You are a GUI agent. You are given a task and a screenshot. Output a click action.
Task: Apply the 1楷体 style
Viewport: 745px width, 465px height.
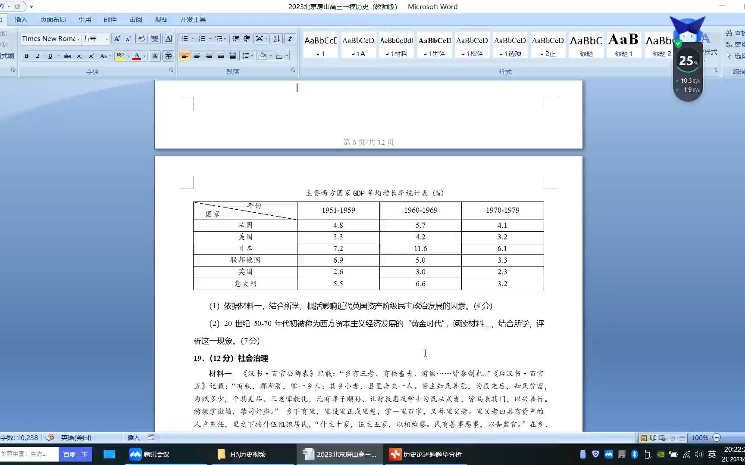(x=472, y=45)
